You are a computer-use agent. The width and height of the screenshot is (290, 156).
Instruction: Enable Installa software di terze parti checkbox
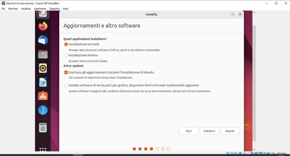pyautogui.click(x=66, y=85)
